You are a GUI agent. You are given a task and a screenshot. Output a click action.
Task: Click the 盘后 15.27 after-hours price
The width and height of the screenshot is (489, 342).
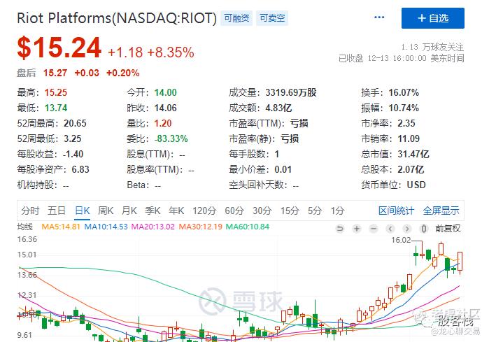55,73
